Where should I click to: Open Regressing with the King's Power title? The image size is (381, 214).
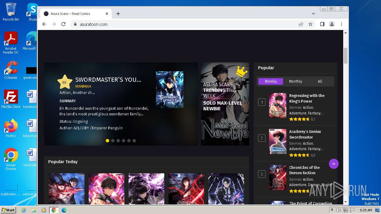(x=307, y=98)
